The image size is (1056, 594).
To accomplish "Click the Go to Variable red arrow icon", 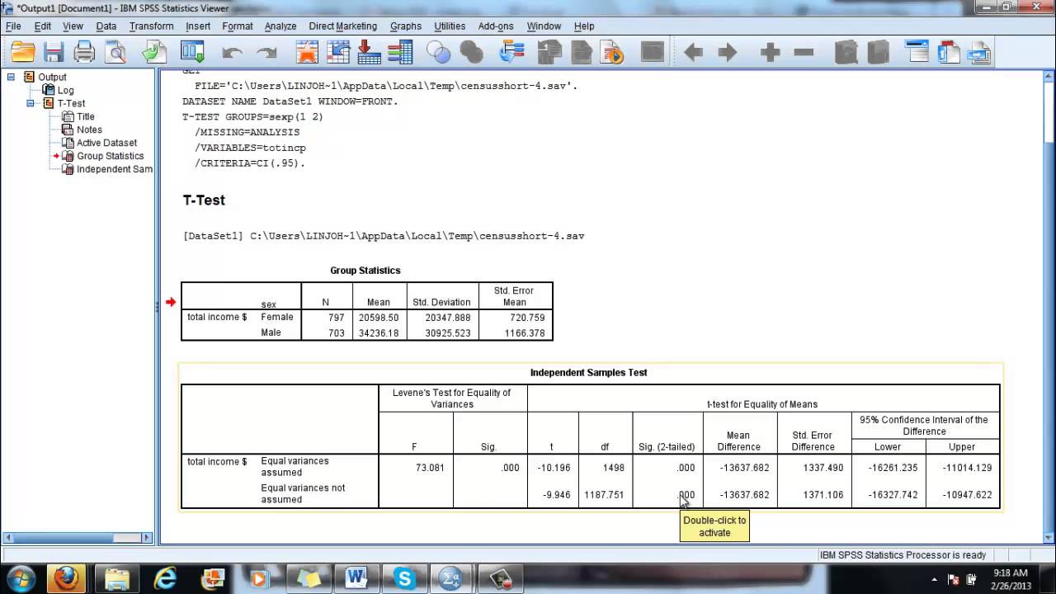I will pos(369,53).
